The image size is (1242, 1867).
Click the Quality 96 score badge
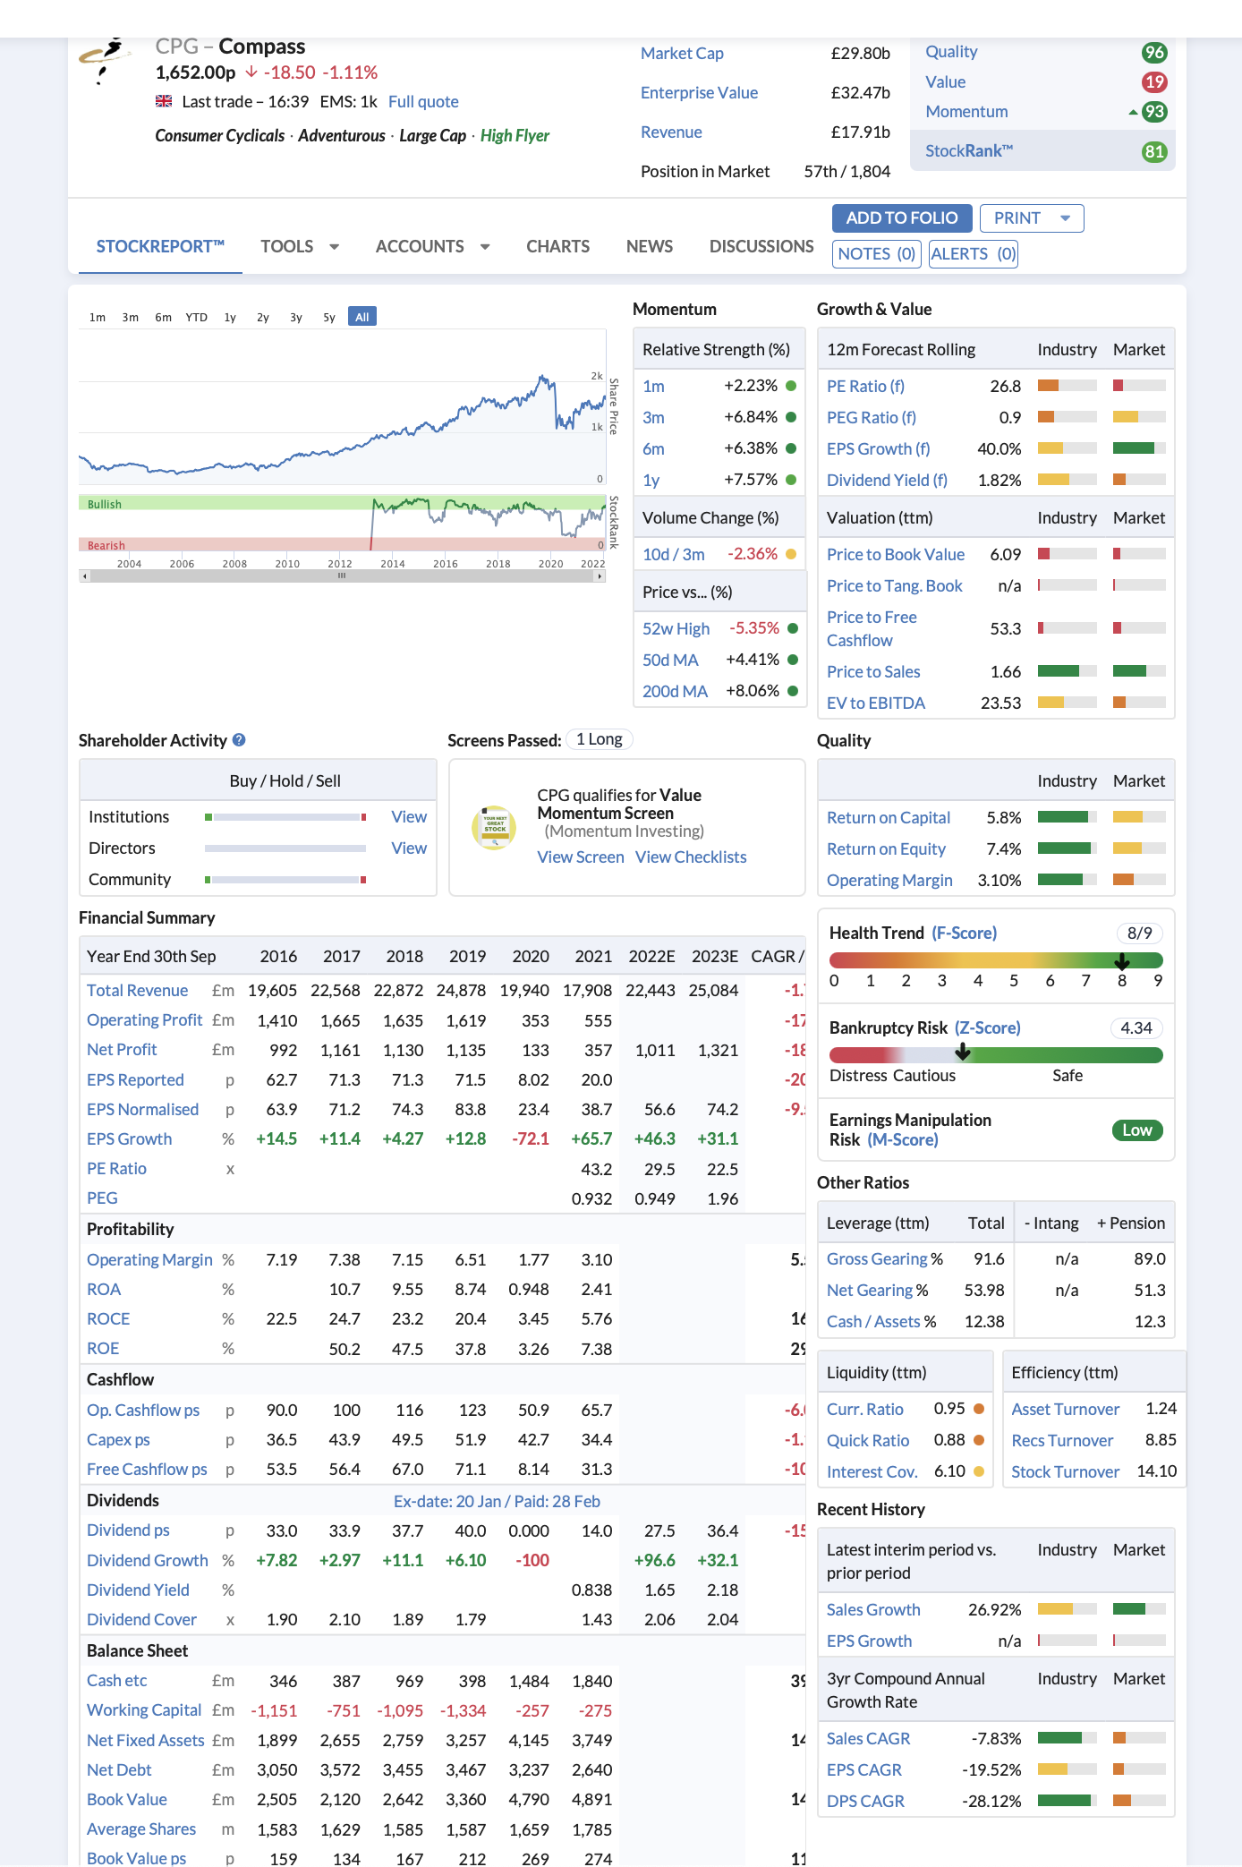pos(1154,52)
